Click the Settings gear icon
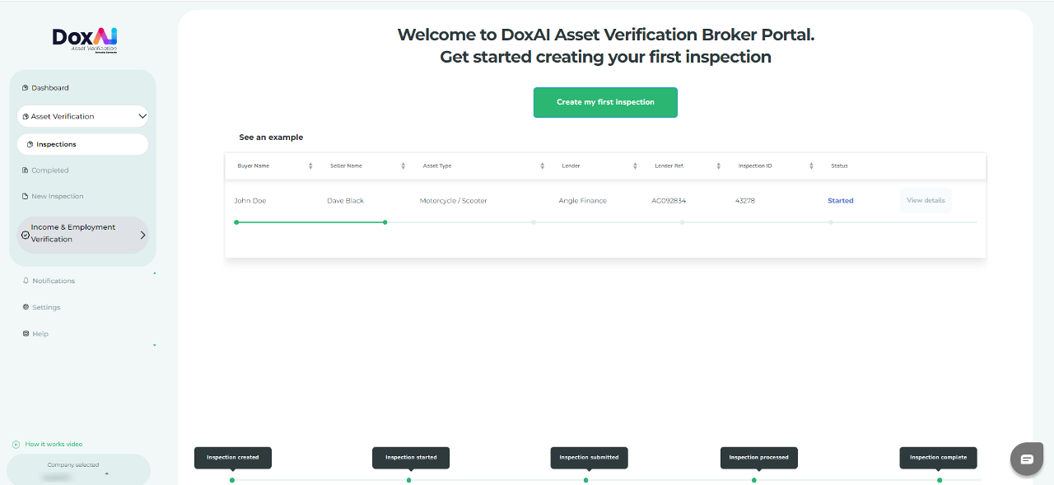Viewport: 1054px width, 485px height. [26, 307]
